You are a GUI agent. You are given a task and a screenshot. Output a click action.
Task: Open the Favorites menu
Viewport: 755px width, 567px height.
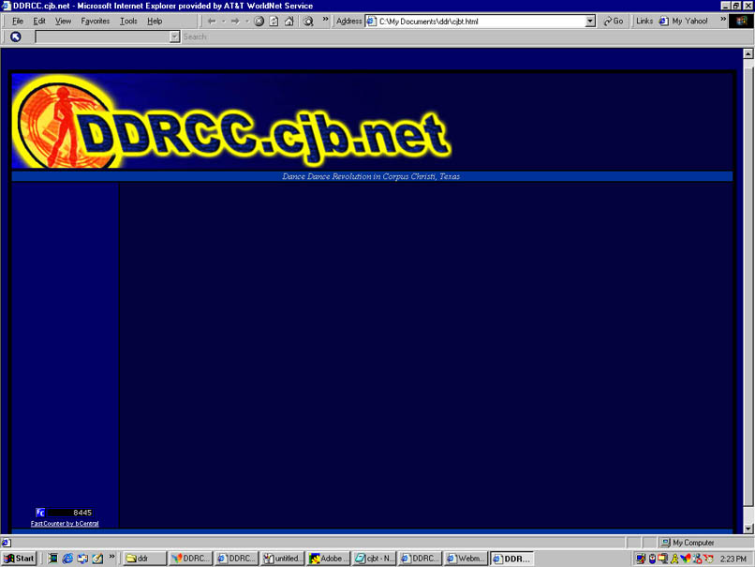95,22
